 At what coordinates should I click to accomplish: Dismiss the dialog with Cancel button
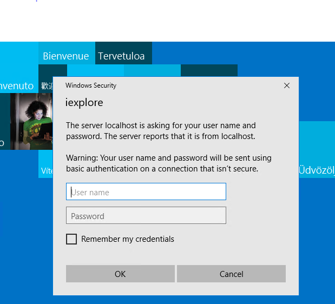coord(231,274)
